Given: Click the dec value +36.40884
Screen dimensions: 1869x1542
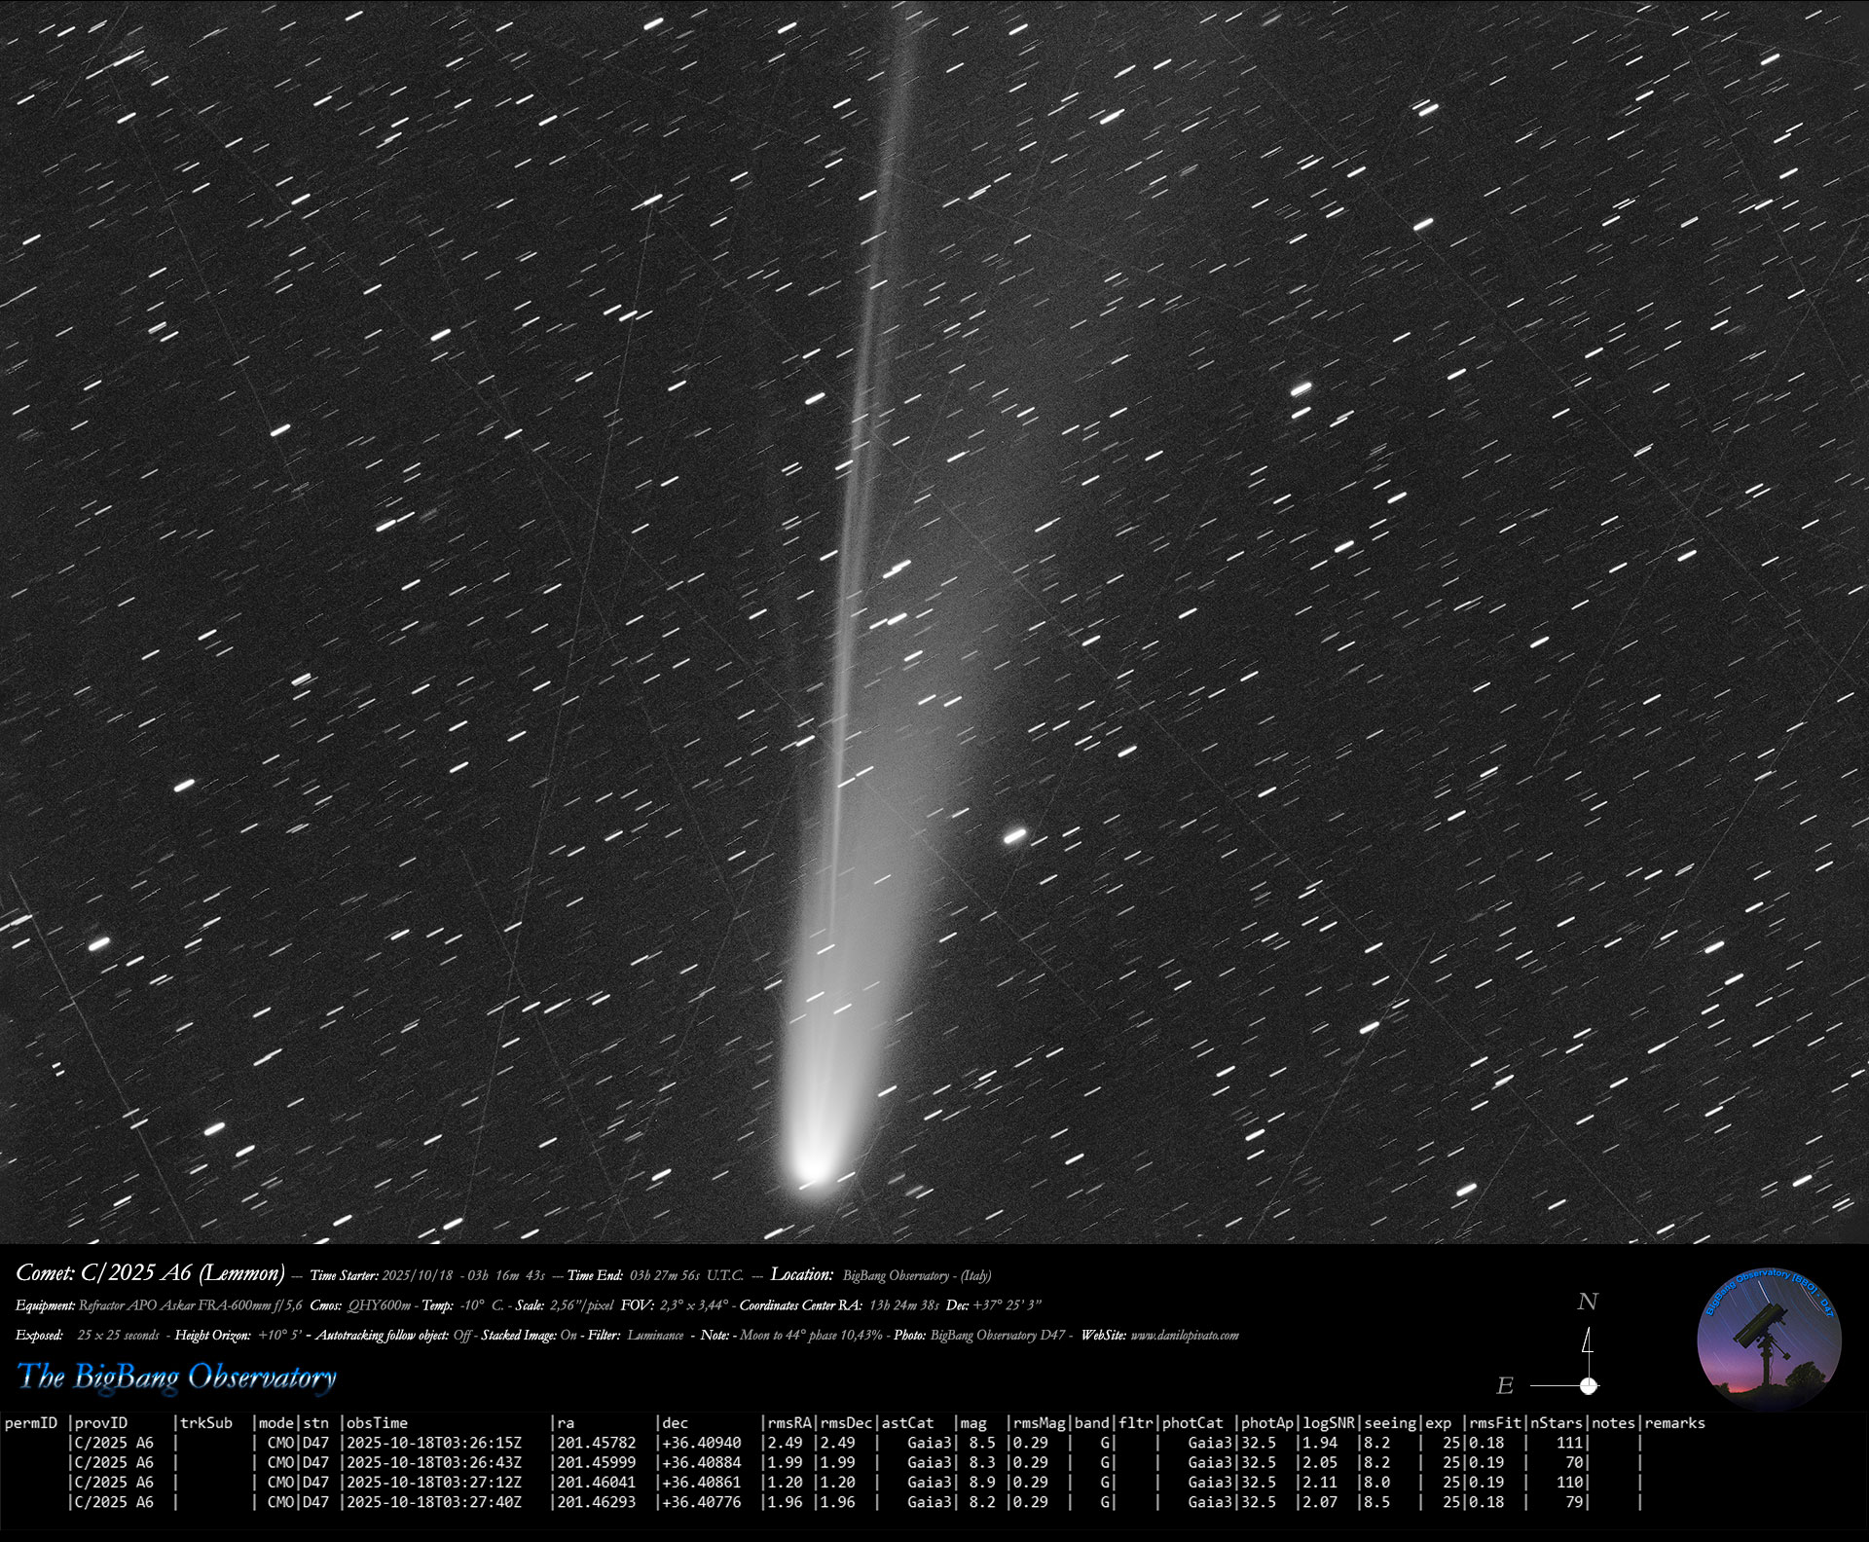Looking at the screenshot, I should pos(701,1462).
